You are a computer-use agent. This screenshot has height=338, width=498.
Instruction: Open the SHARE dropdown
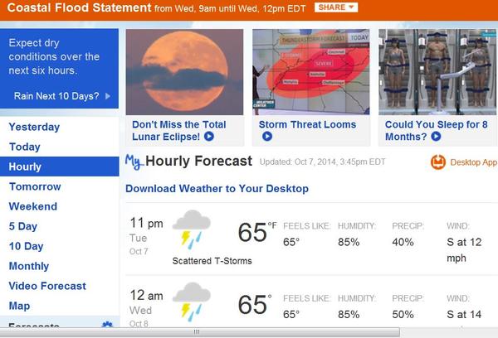click(x=336, y=7)
